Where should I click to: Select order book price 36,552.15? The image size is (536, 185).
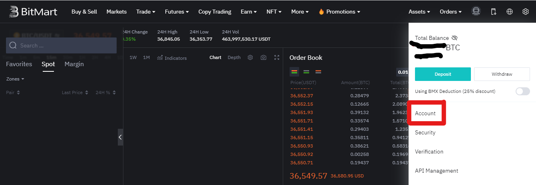click(x=302, y=104)
